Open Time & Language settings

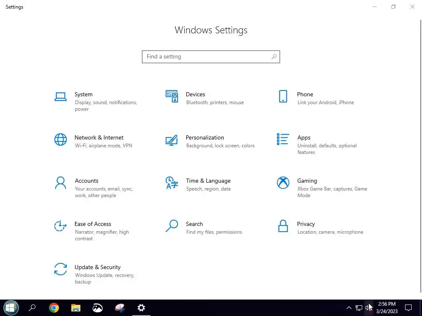[208, 181]
